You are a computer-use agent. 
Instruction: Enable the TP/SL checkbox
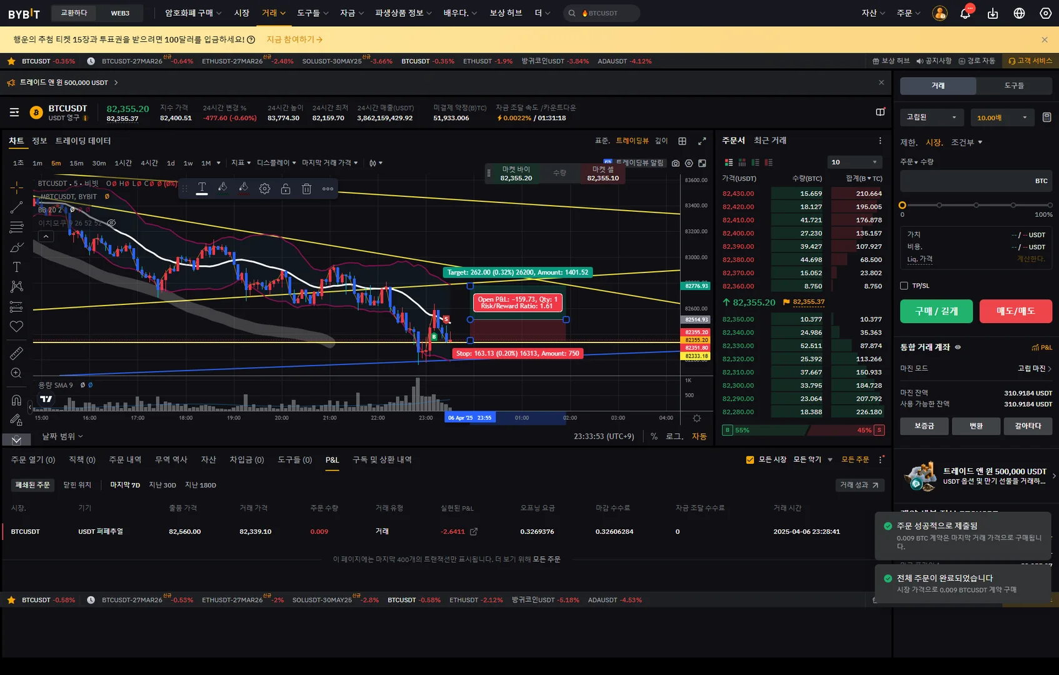pyautogui.click(x=904, y=286)
